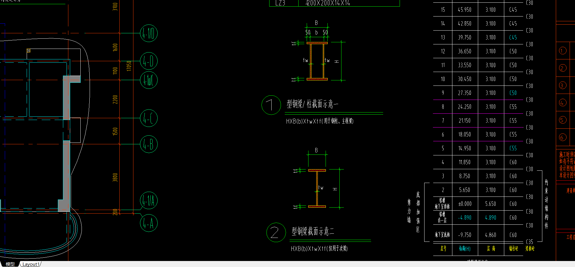The height and width of the screenshot is (267, 575).
Task: Click the 4.860 story height cell
Action: (x=490, y=235)
